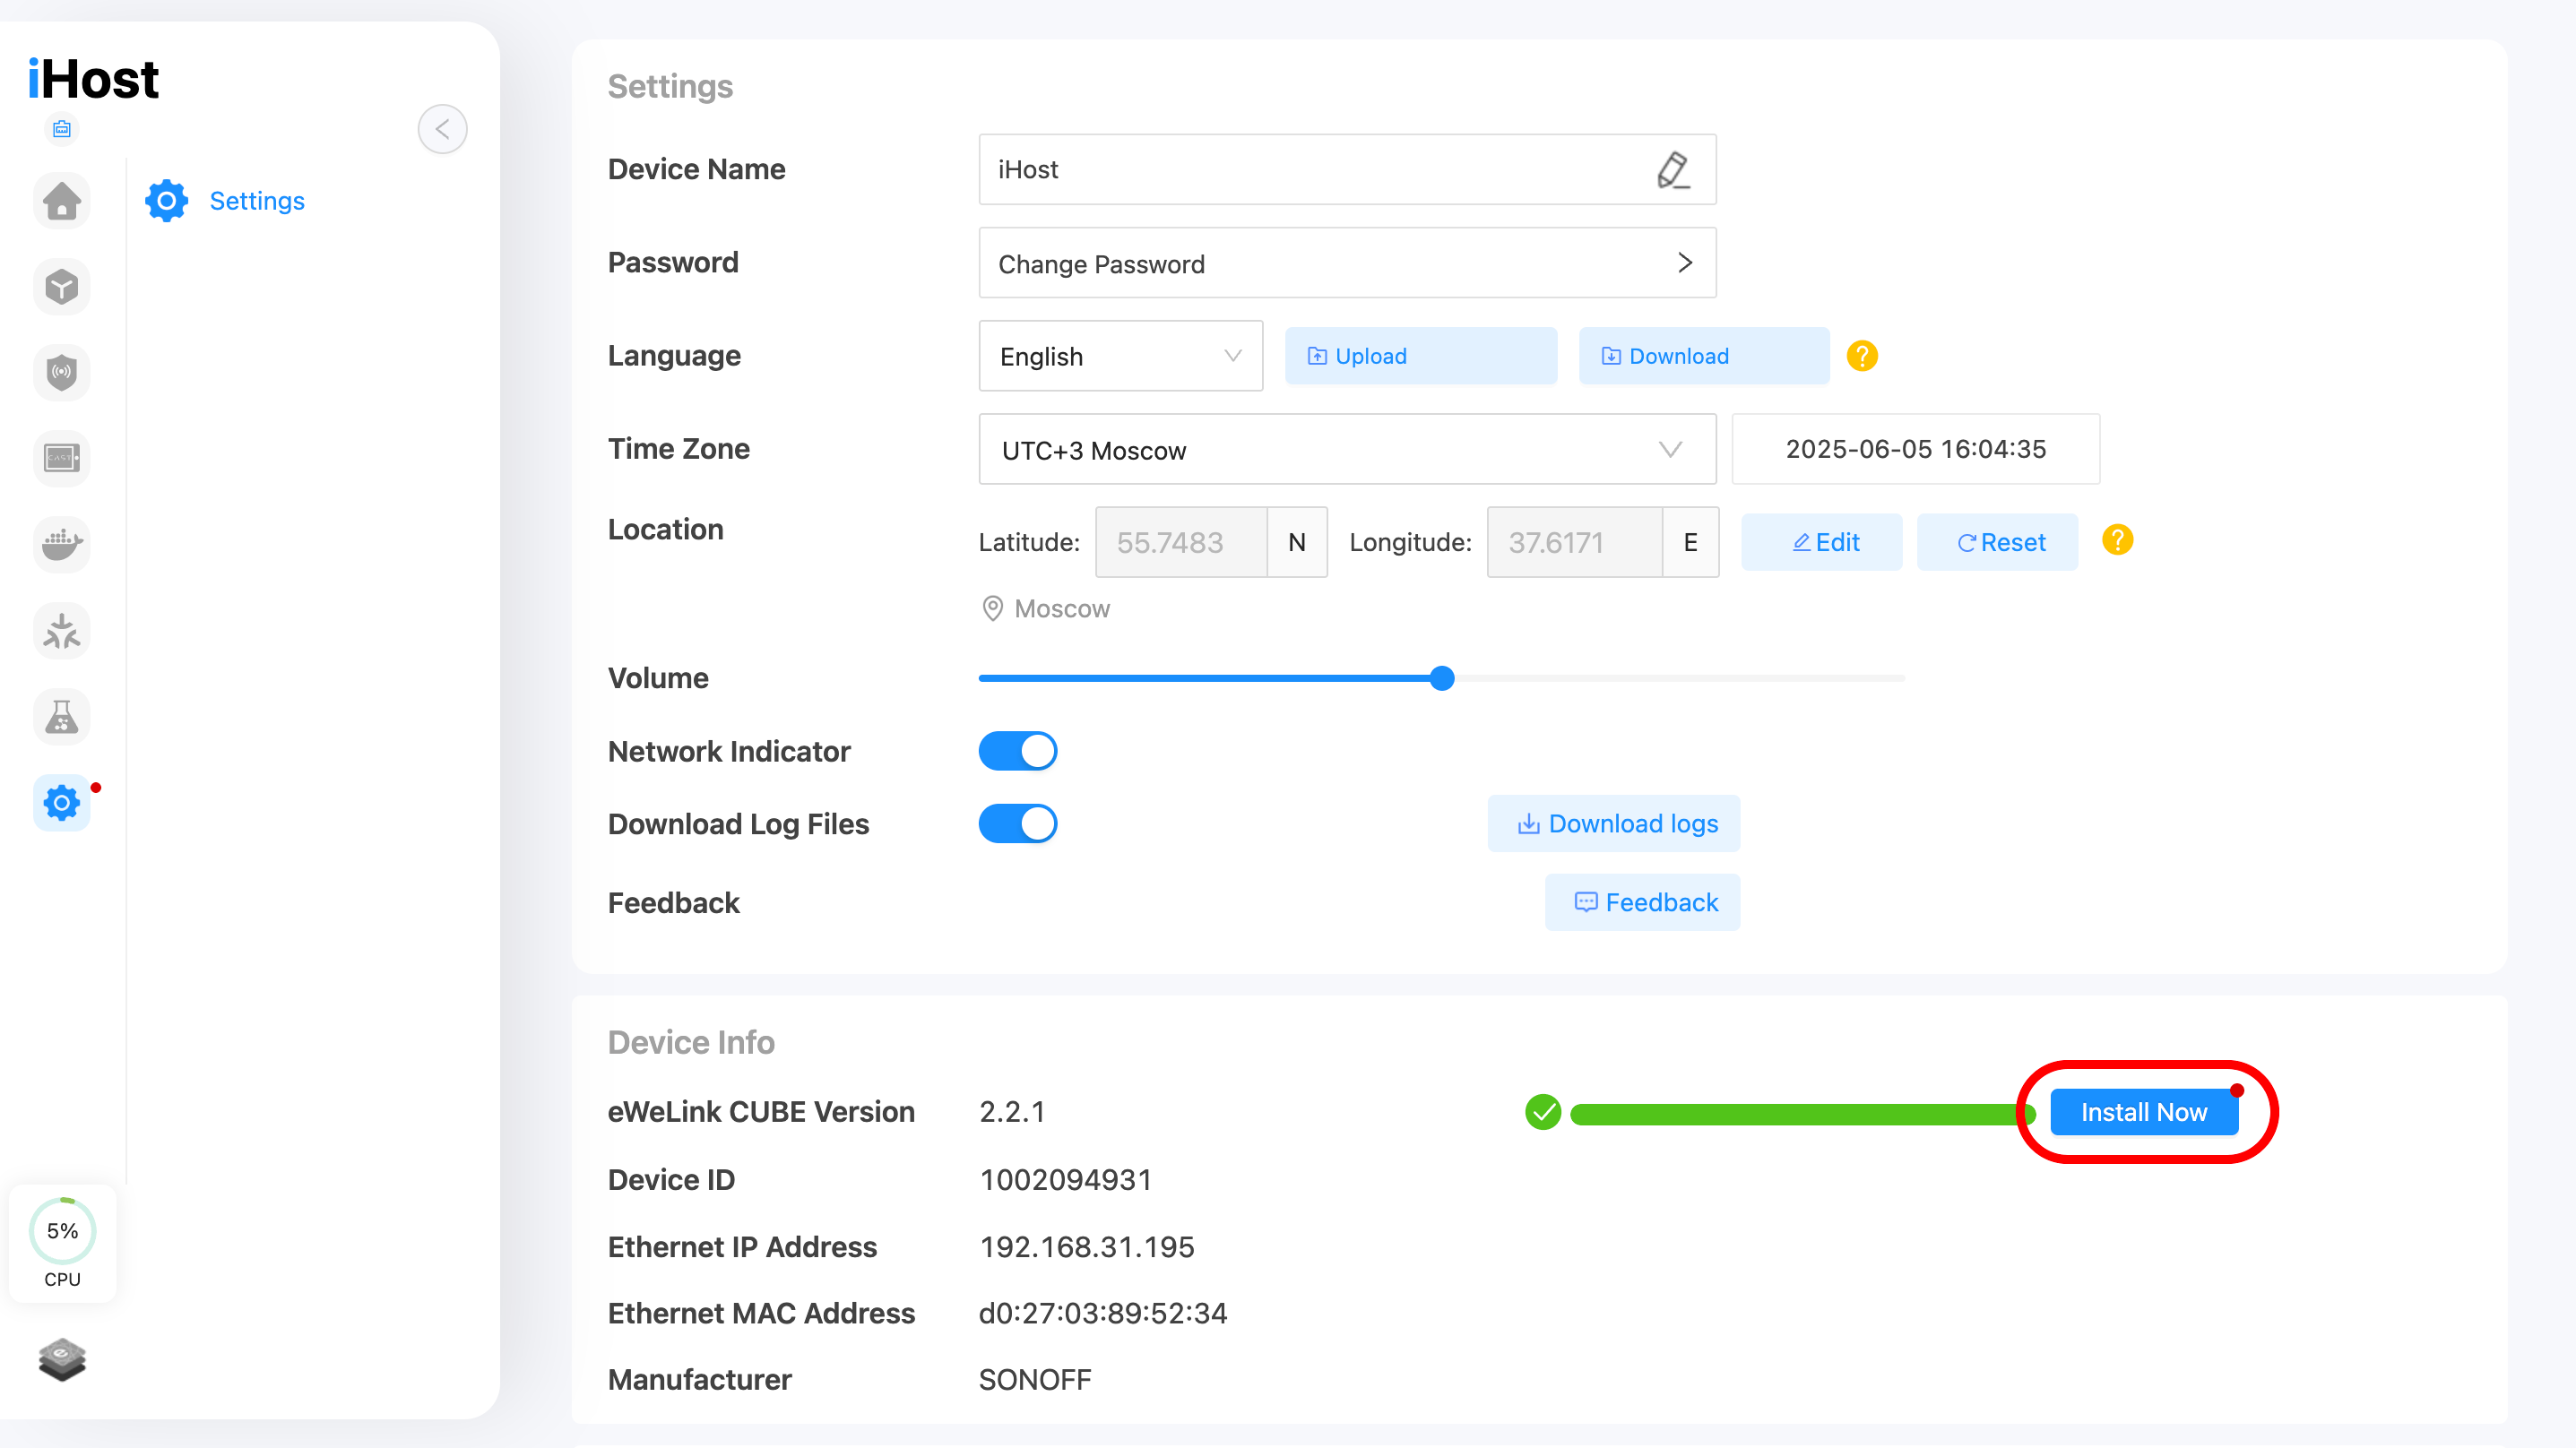Click the help icon next to Location Reset
This screenshot has width=2576, height=1448.
click(2117, 541)
